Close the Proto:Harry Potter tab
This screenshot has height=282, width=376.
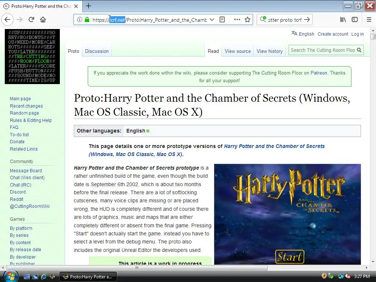pyautogui.click(x=76, y=6)
